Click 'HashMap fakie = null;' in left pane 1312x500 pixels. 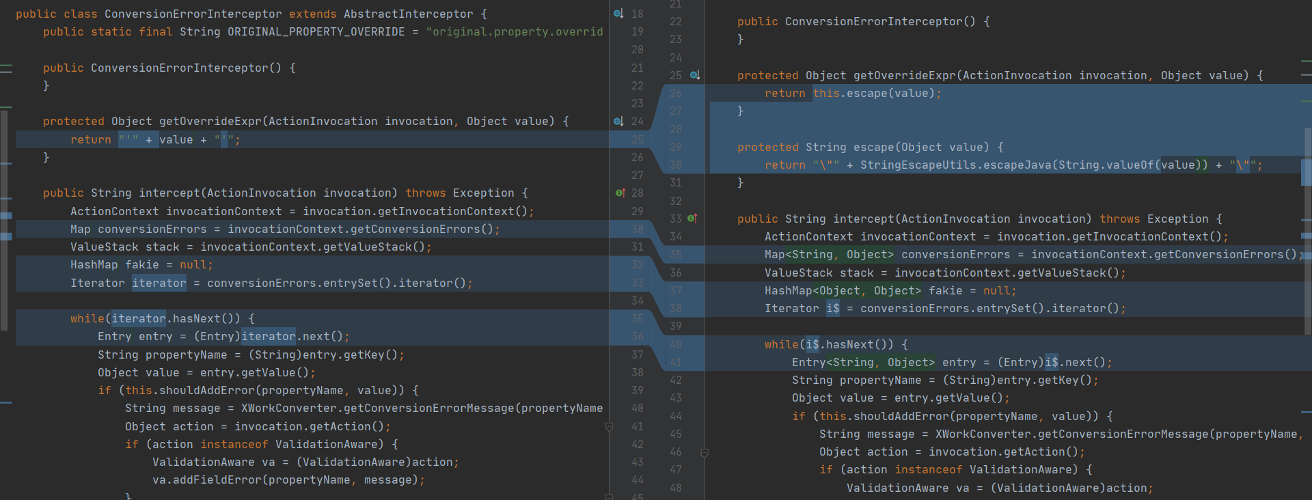141,265
